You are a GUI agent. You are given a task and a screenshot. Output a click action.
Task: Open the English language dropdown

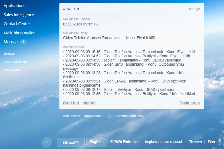pos(97,142)
